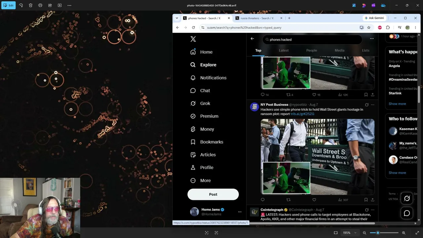The width and height of the screenshot is (423, 238).
Task: Bookmark this page with star icon
Action: tap(369, 27)
